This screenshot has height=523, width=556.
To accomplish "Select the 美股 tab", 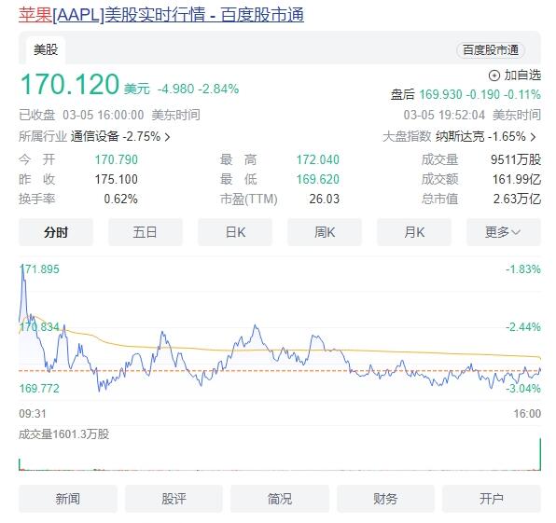I will pyautogui.click(x=46, y=49).
